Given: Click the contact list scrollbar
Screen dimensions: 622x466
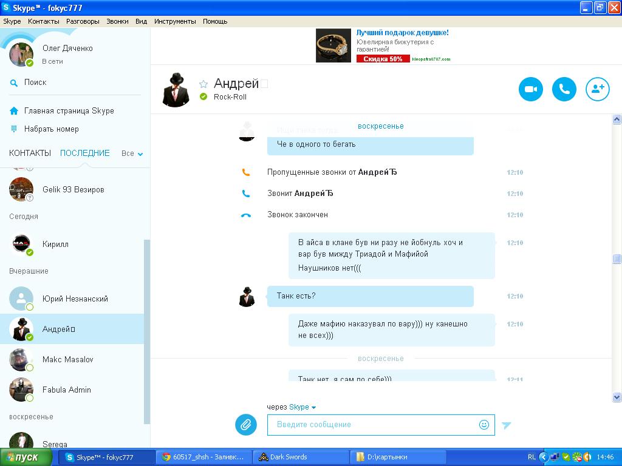Looking at the screenshot, I should pyautogui.click(x=147, y=332).
